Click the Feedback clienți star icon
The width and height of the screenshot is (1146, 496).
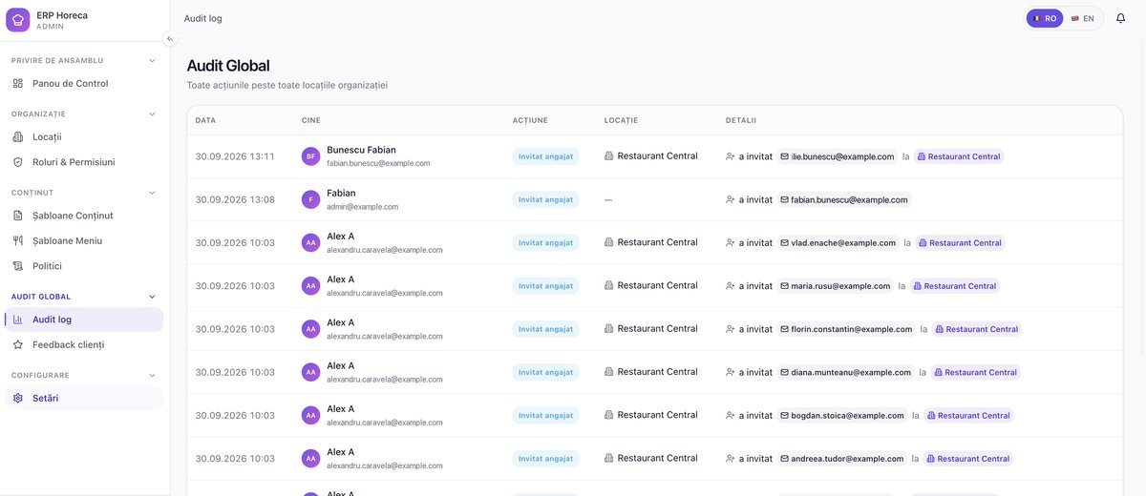(x=18, y=344)
